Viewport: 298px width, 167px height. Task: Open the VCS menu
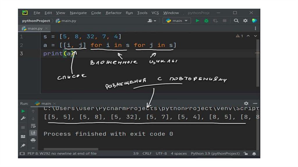click(x=155, y=13)
